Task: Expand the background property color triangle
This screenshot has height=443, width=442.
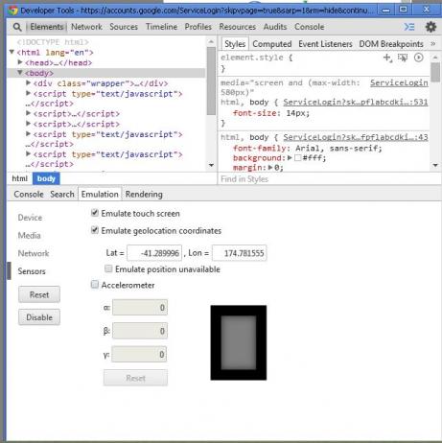Action: click(290, 157)
